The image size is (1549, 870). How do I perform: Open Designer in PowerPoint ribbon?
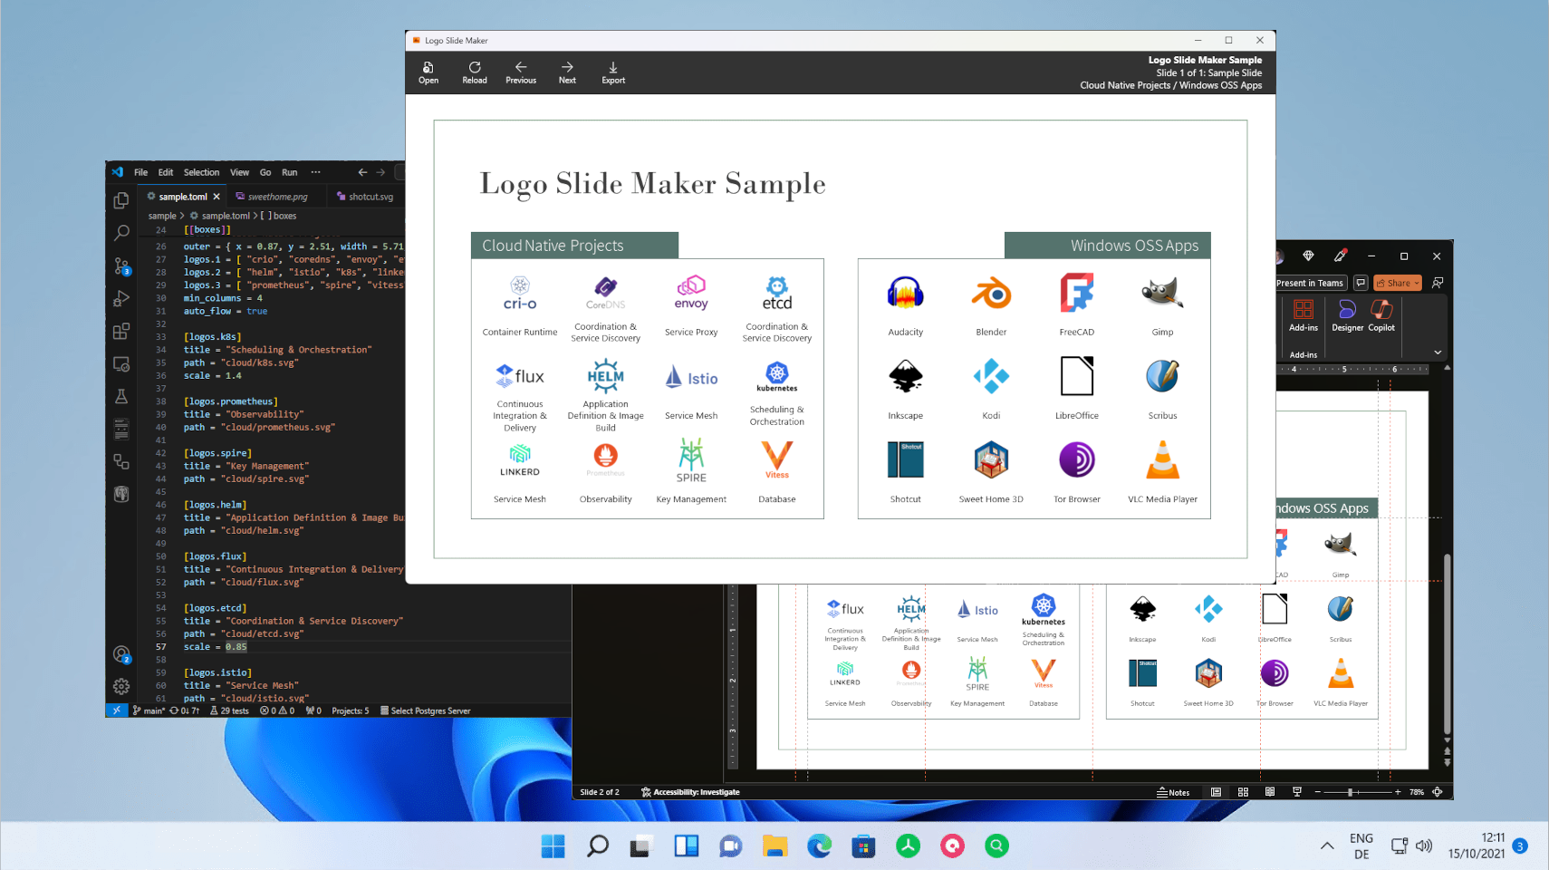coord(1347,315)
